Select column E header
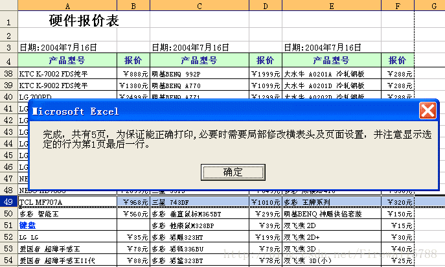Image resolution: width=445 pixels, height=267 pixels. tap(332, 6)
